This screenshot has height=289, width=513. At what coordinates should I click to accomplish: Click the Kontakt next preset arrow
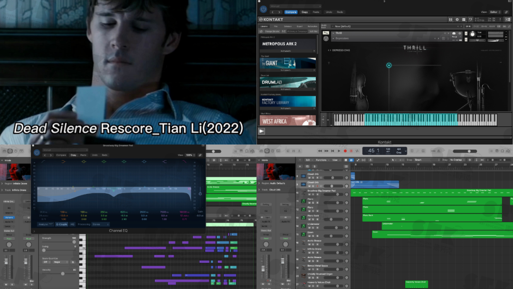click(279, 12)
